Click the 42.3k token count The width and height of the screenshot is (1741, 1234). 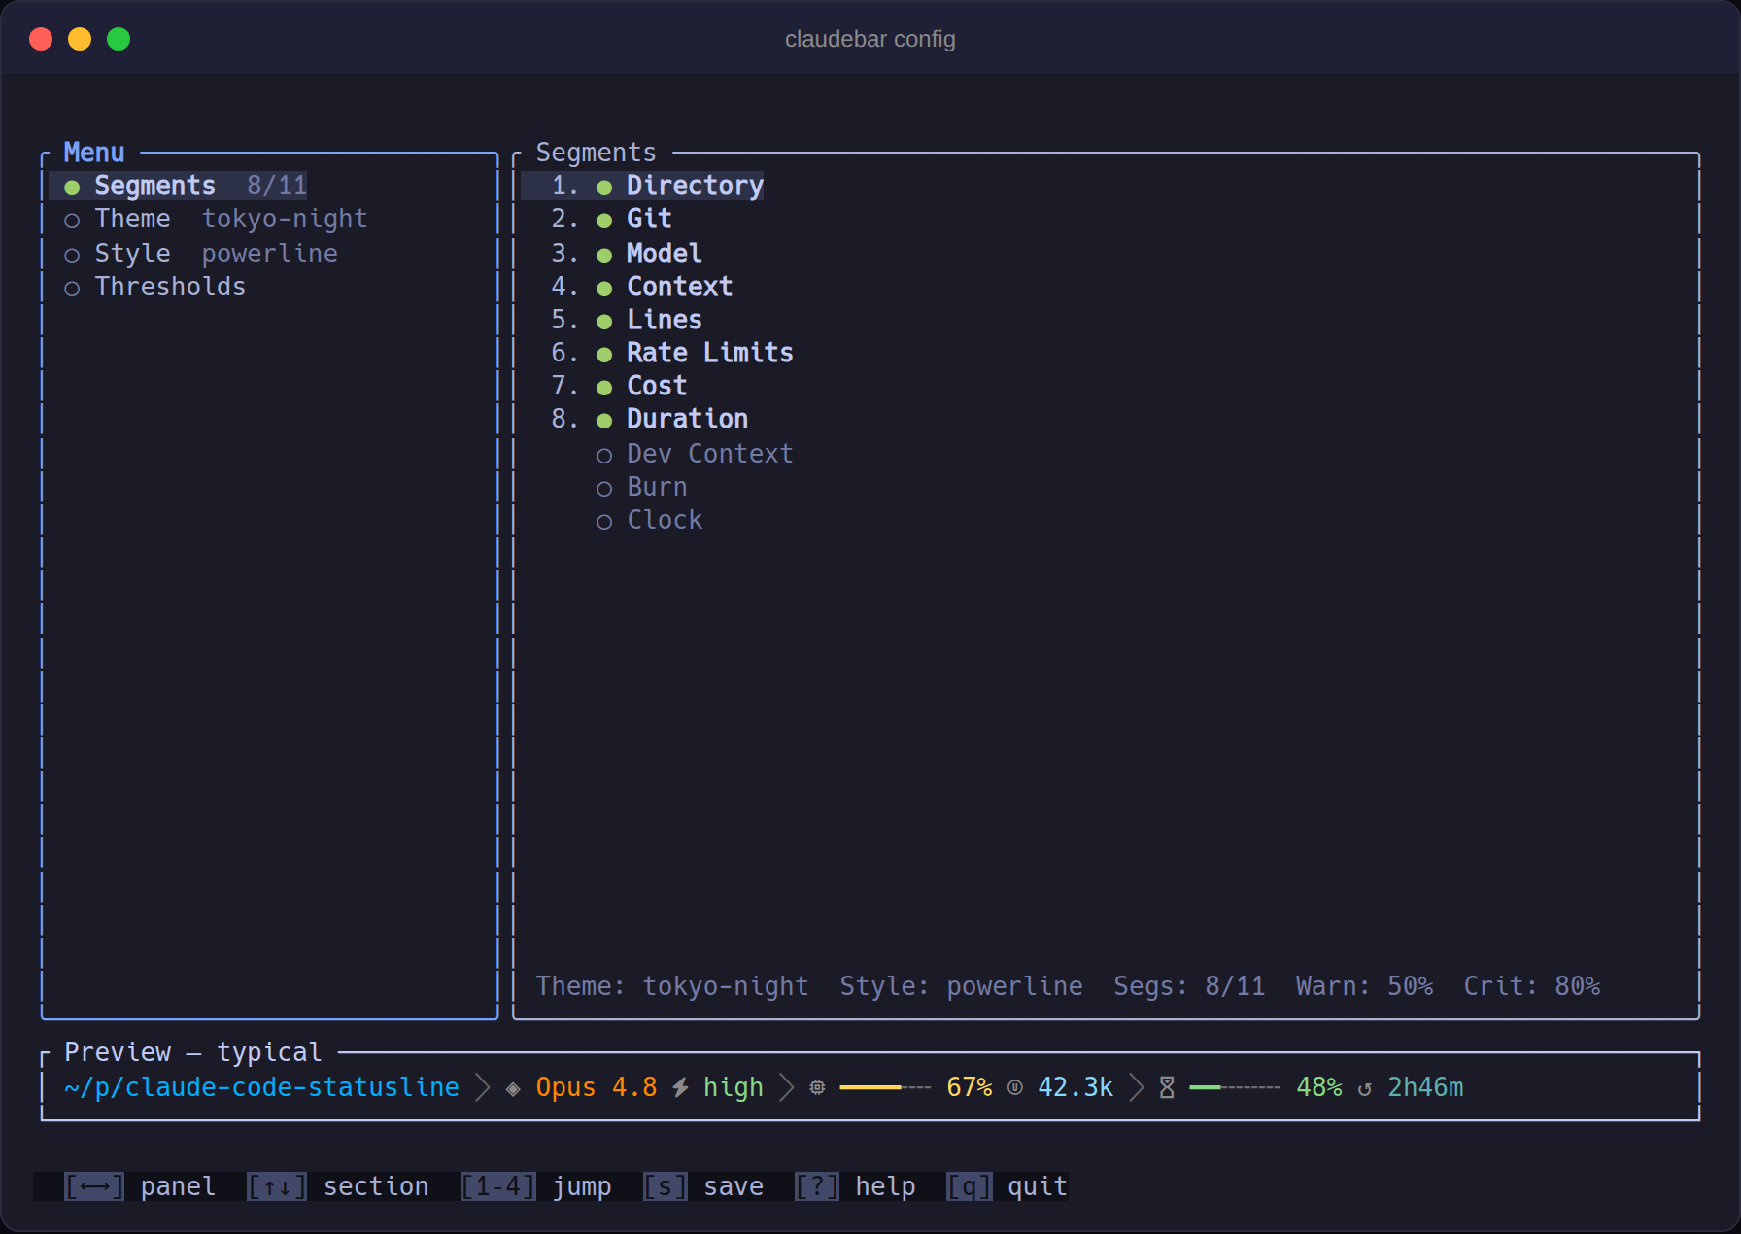[1075, 1087]
